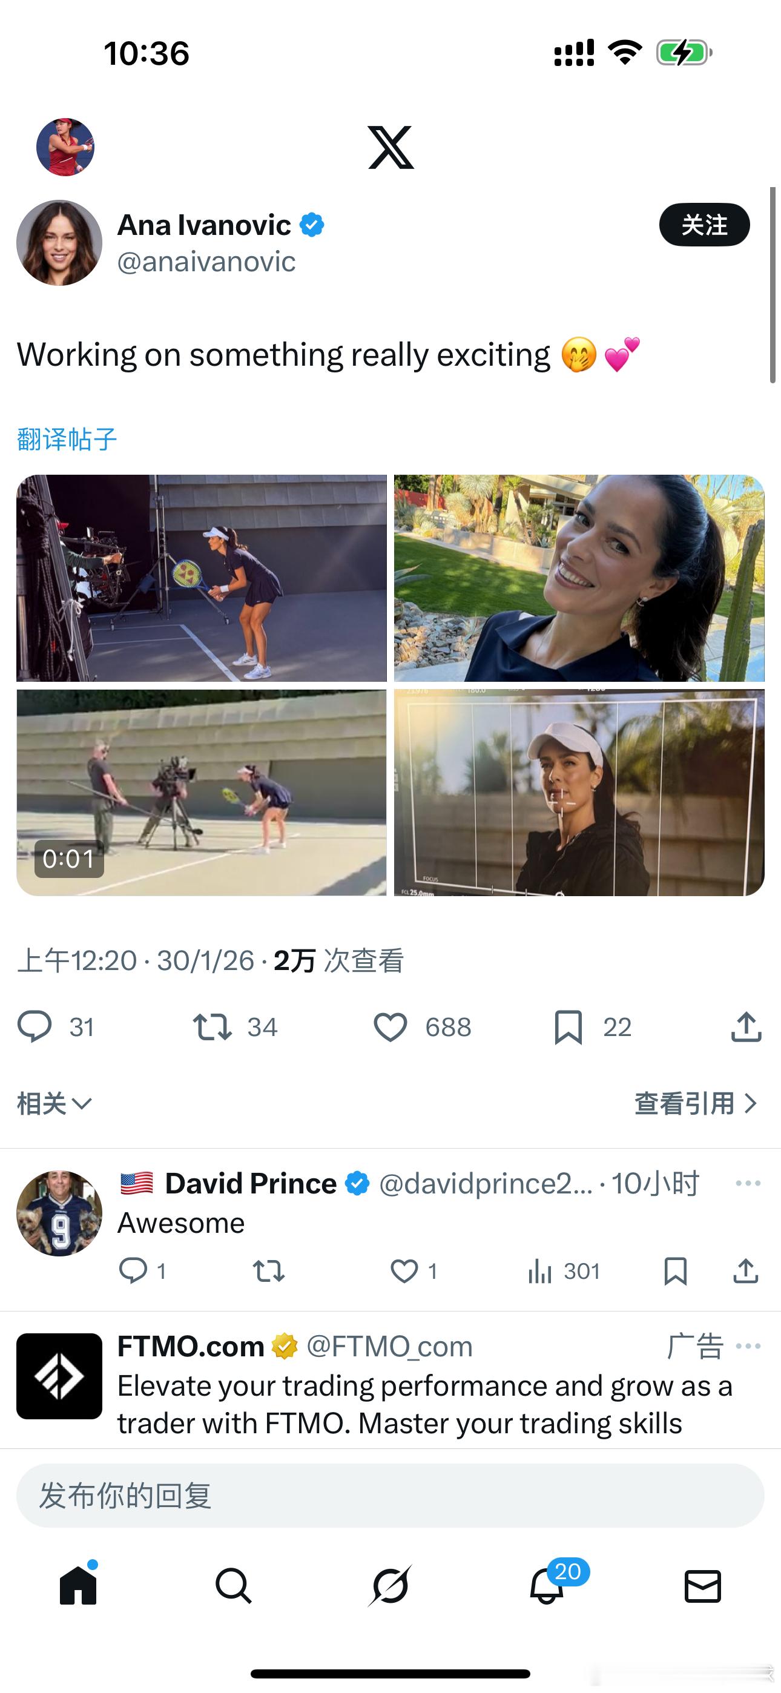Follow Ana Ivanovic with 关注 button
The width and height of the screenshot is (781, 1693).
704,225
